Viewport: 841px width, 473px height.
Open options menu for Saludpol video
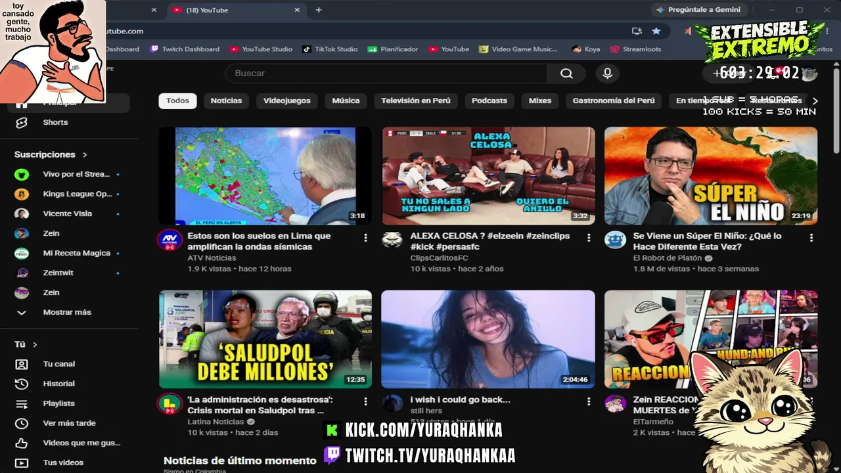[x=365, y=401]
